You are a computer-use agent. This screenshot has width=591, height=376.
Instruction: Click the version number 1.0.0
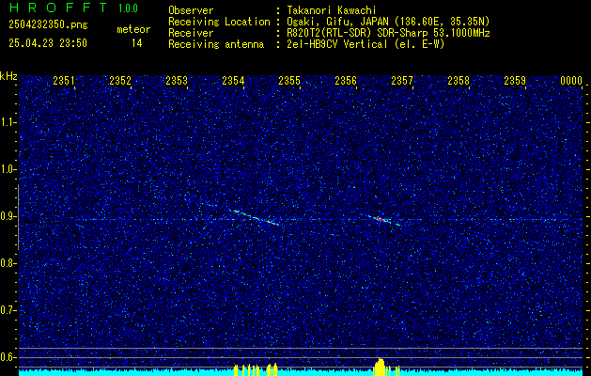(x=128, y=8)
